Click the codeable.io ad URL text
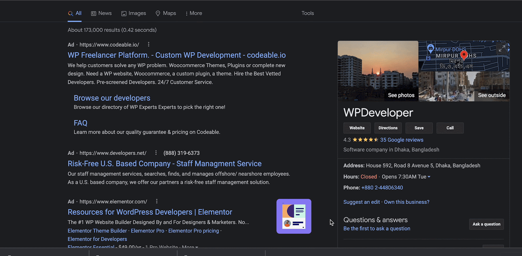Image resolution: width=522 pixels, height=256 pixels. click(x=109, y=45)
